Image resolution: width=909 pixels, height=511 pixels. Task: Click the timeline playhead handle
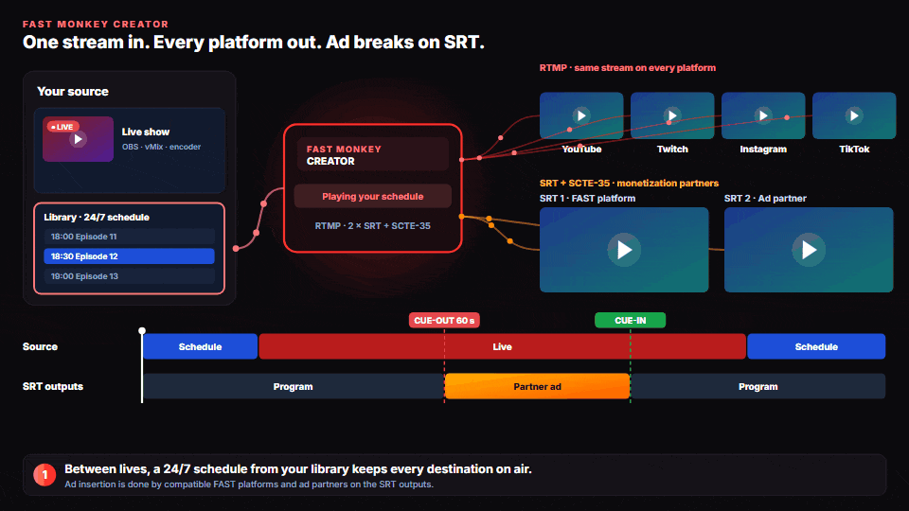(x=142, y=331)
